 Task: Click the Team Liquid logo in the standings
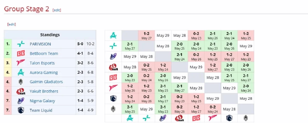click(21, 110)
